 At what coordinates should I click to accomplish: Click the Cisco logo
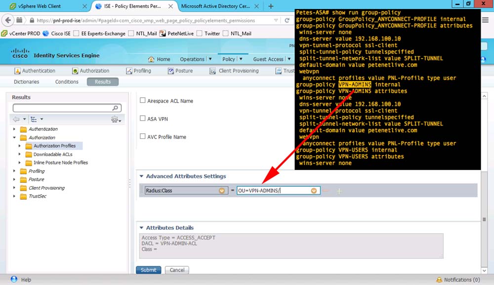pos(20,53)
